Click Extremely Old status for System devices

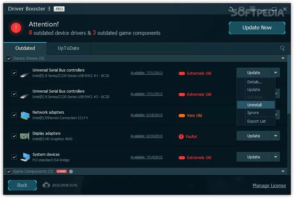pos(199,157)
